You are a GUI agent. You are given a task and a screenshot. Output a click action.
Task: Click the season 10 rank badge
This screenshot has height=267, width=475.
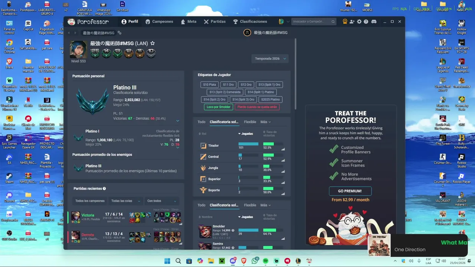(151, 53)
